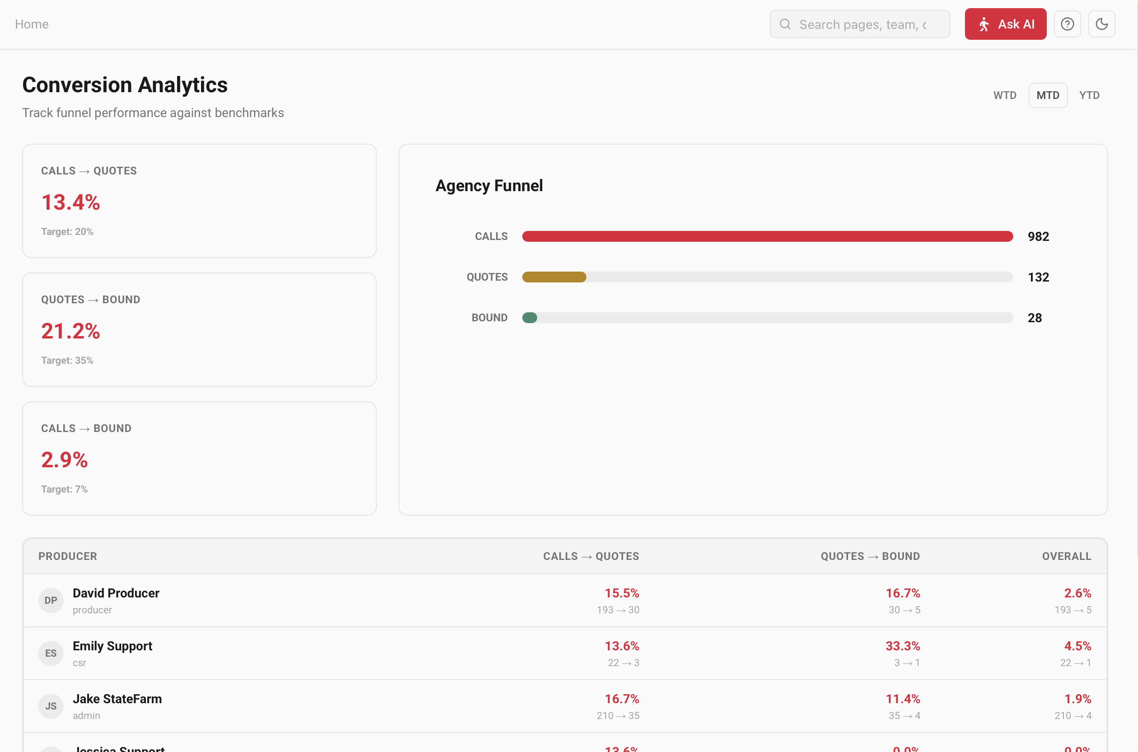The height and width of the screenshot is (752, 1138).
Task: Click the Target: 35% label
Action: (x=67, y=360)
